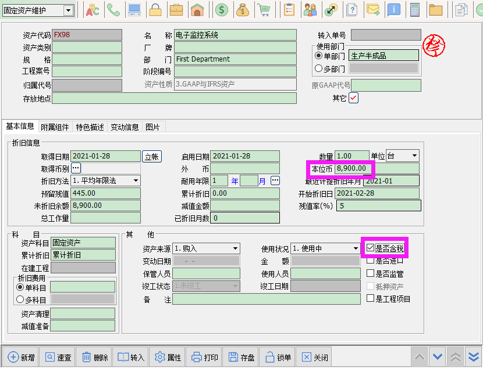Switch to the 附属组件 tab
This screenshot has width=483, height=368.
[55, 127]
